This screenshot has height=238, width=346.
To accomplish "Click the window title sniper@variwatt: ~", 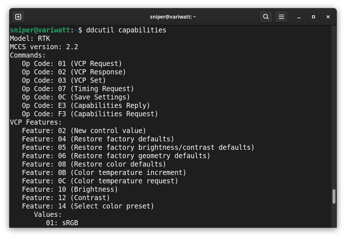I will [x=173, y=17].
